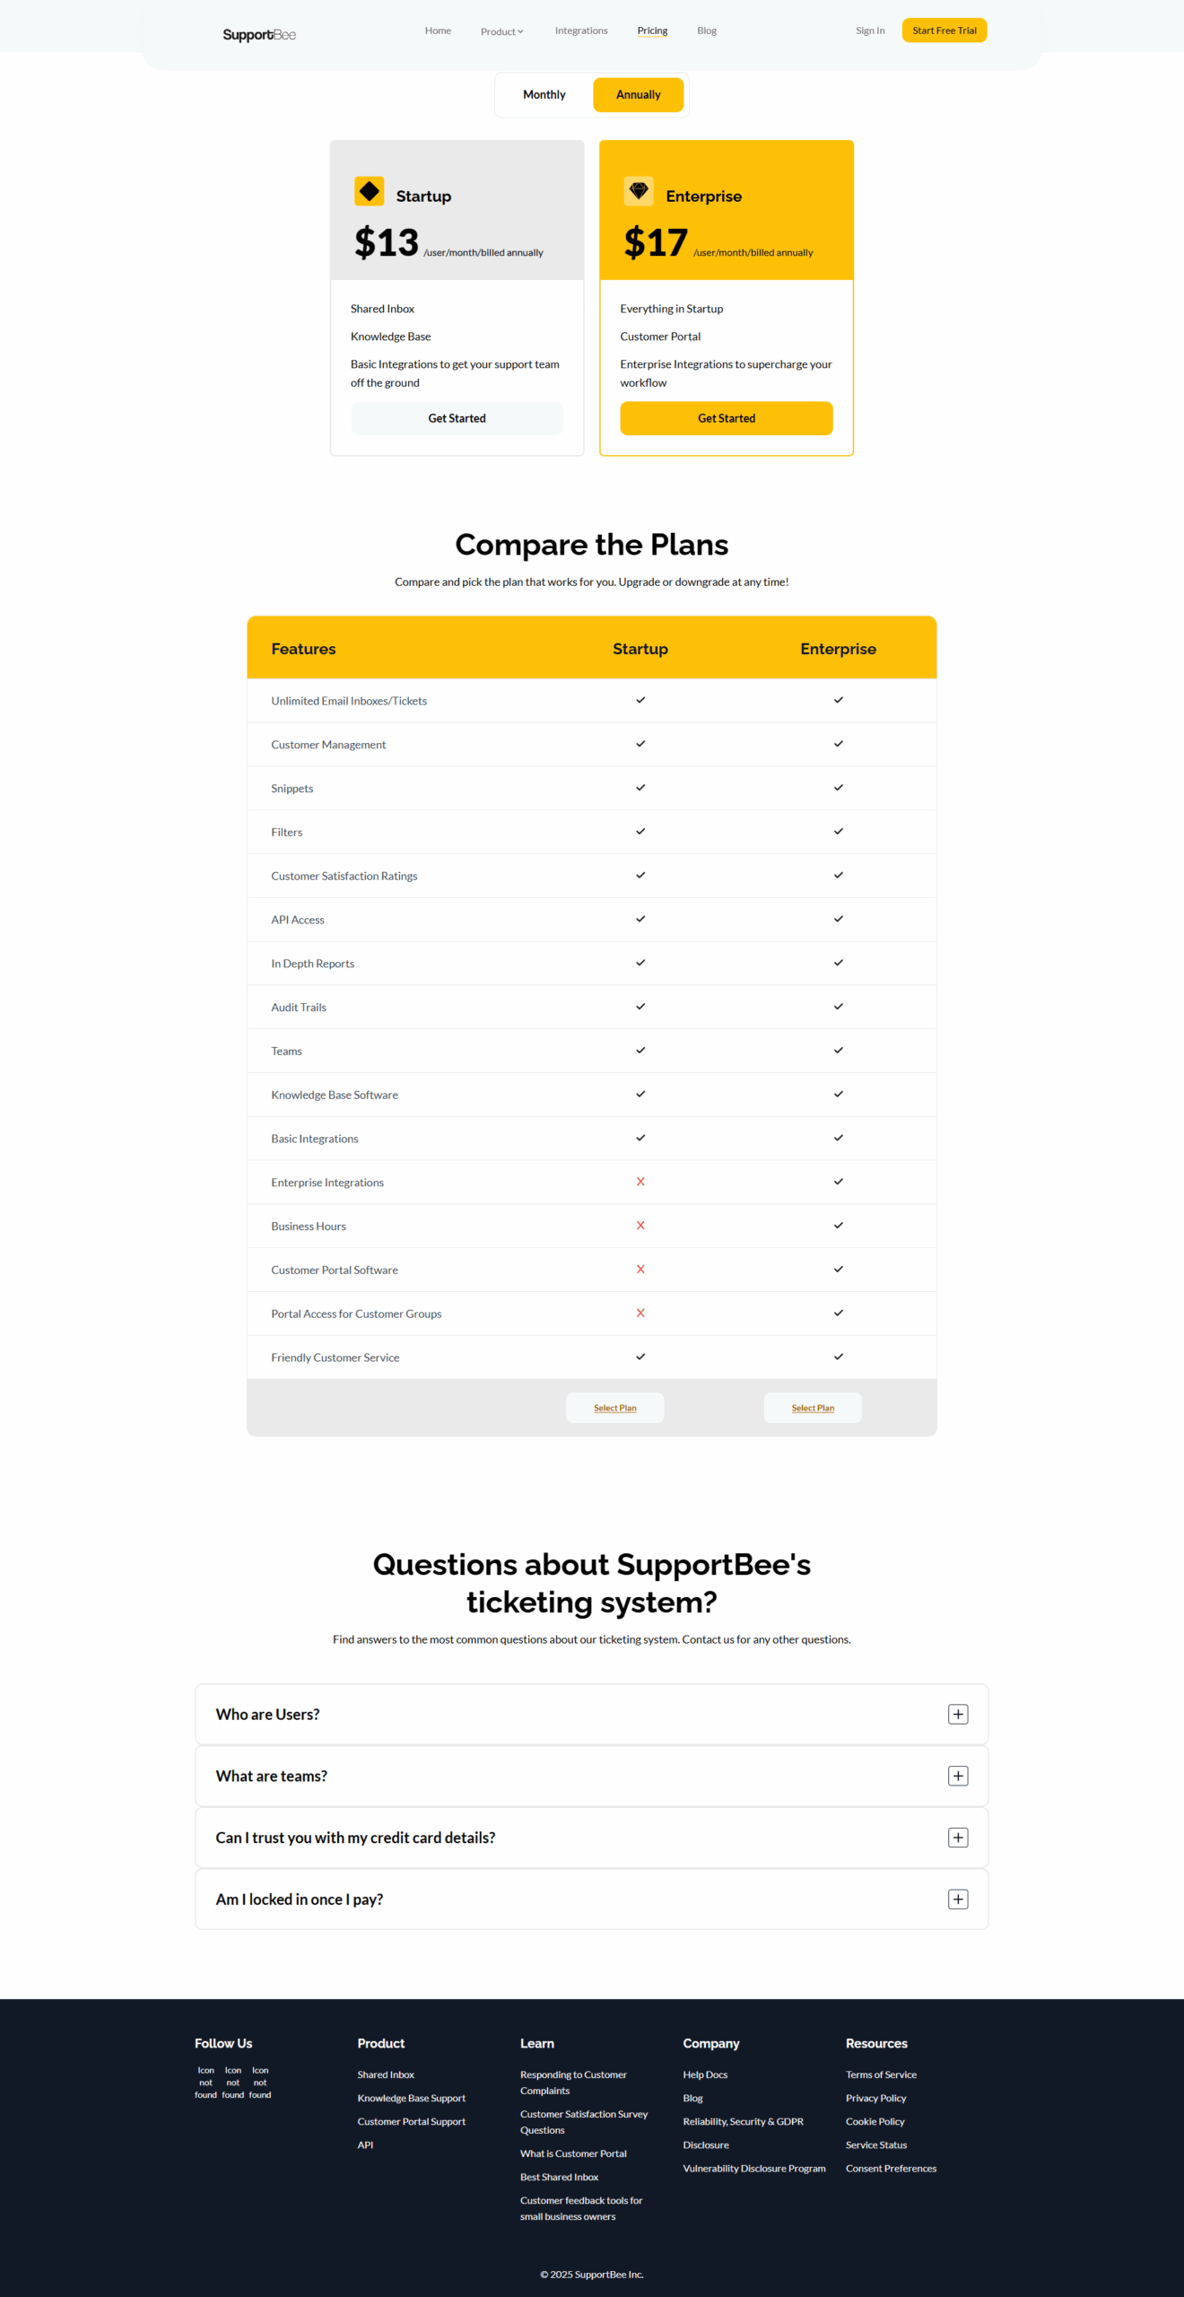This screenshot has width=1184, height=2297.
Task: Select the Annually billing option
Action: (x=638, y=95)
